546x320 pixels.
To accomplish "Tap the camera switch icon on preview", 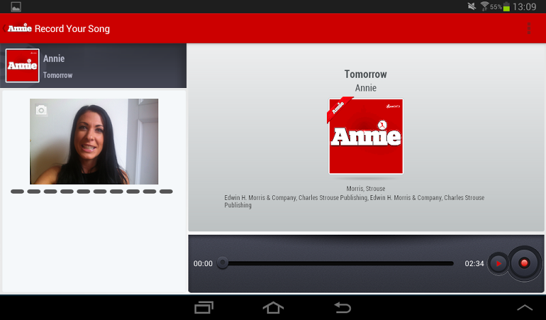I will point(41,111).
